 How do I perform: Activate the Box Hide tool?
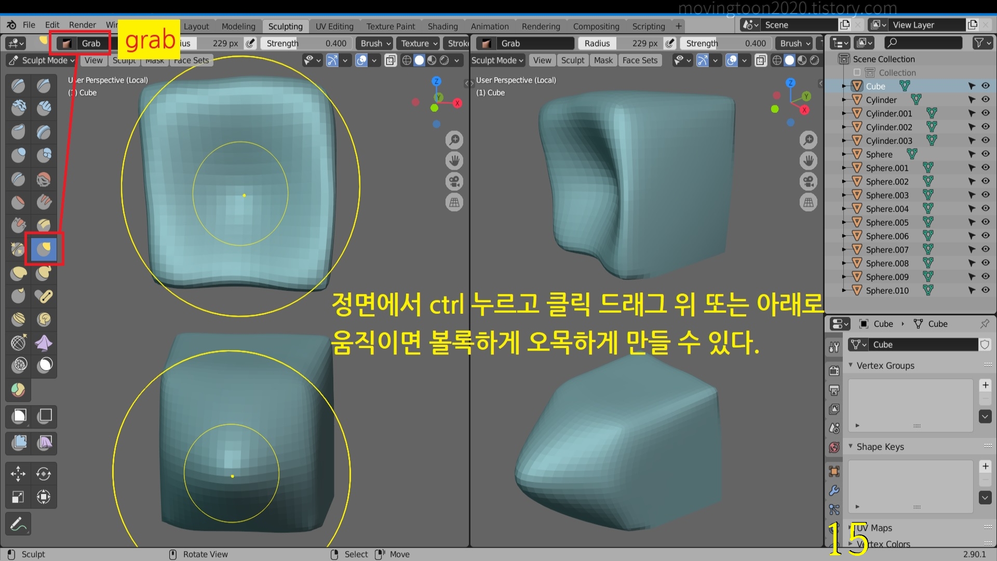(x=45, y=416)
